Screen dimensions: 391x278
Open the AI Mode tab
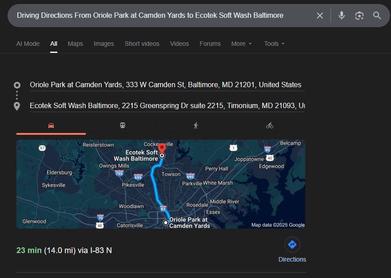coord(28,44)
